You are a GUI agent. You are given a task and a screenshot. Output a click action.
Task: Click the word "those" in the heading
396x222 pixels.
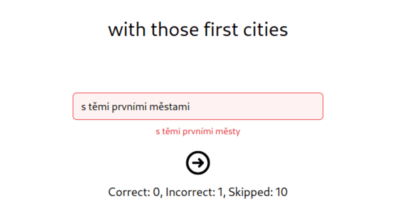175,30
